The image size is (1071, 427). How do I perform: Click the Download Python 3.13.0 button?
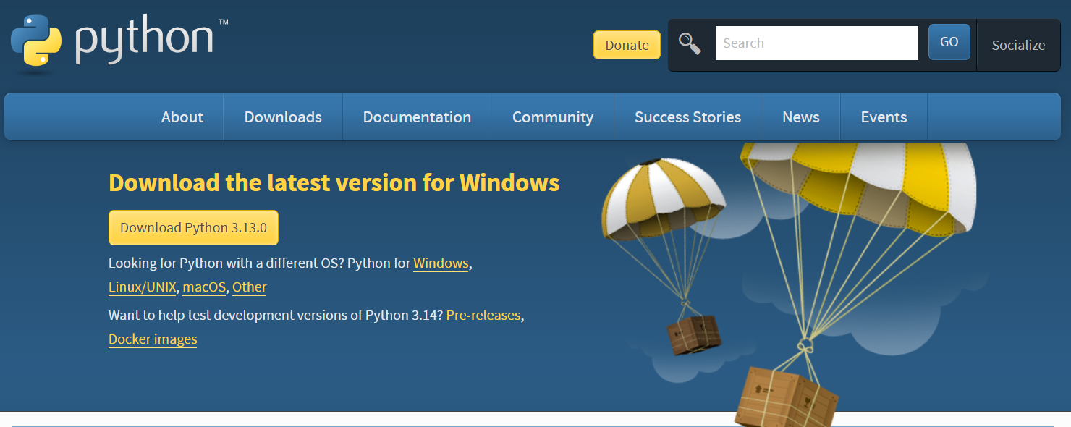click(193, 228)
